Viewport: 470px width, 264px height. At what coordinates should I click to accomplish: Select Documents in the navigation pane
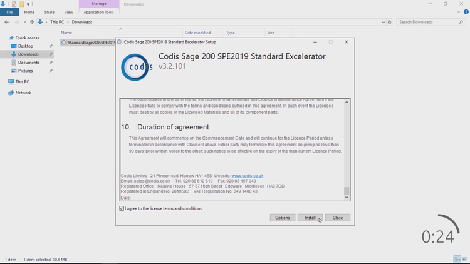28,63
